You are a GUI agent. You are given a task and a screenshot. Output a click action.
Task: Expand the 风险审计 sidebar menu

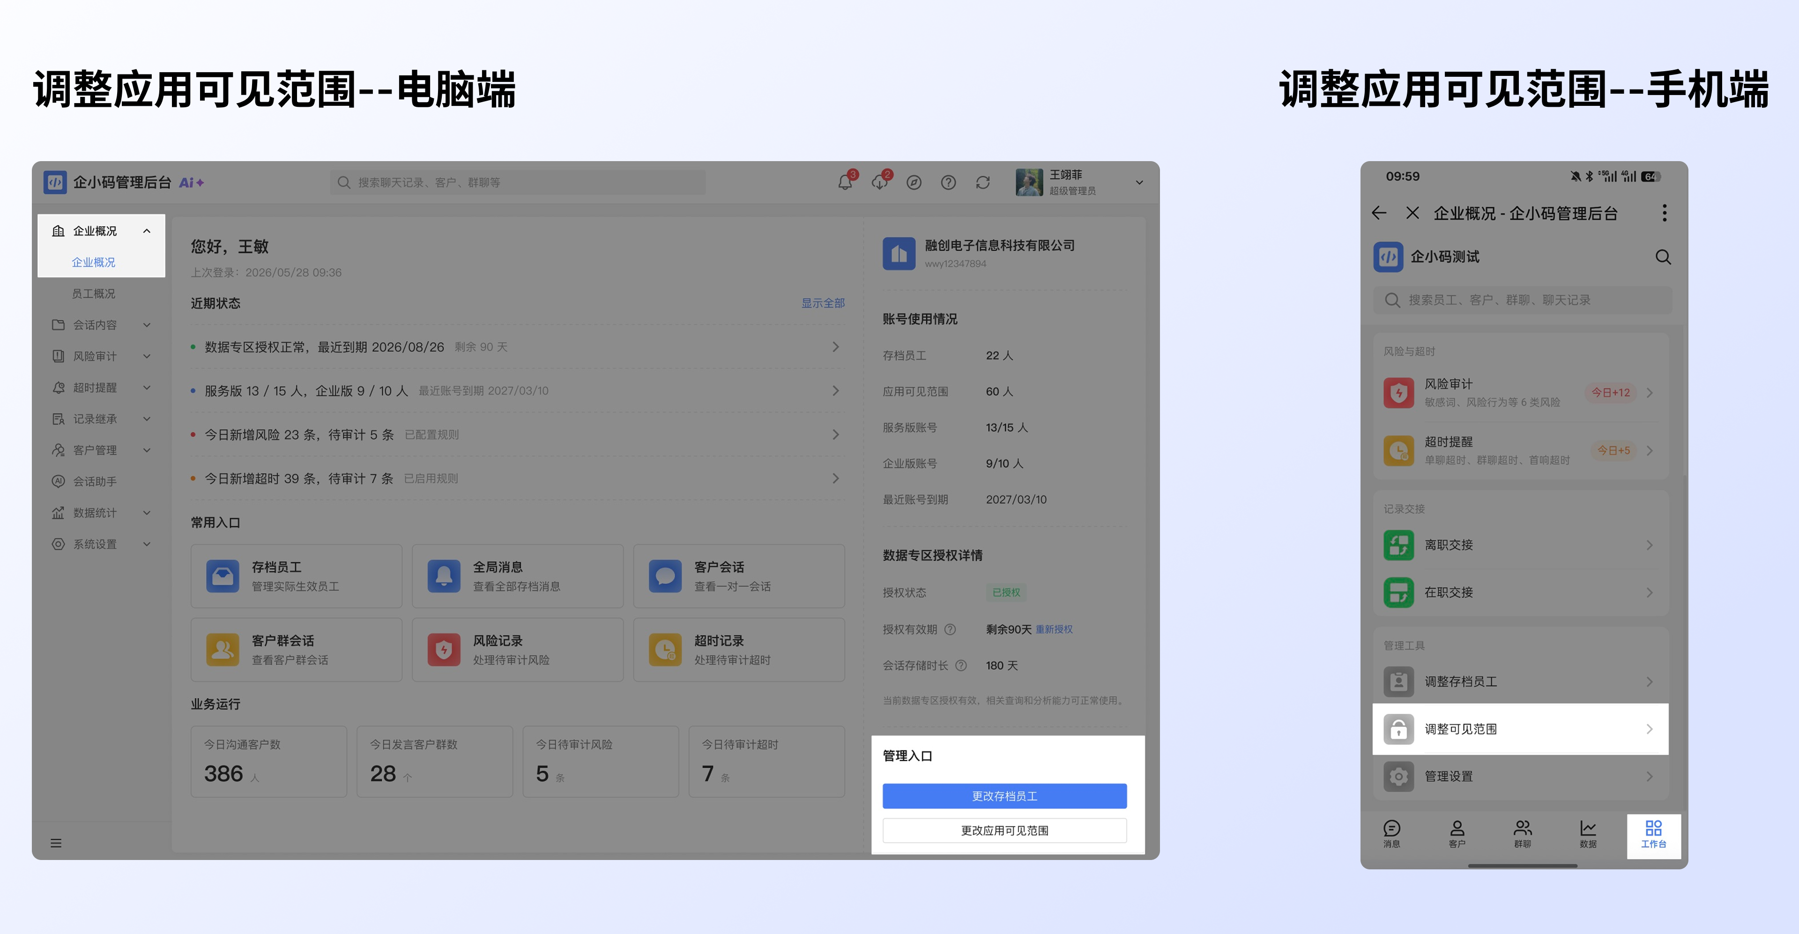click(x=147, y=356)
